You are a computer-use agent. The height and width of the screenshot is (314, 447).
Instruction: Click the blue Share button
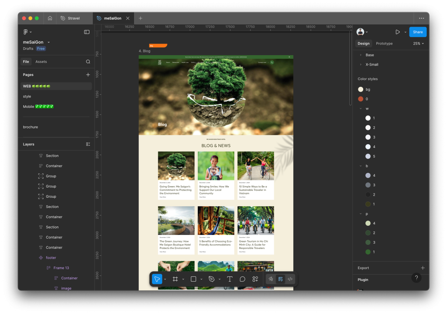418,32
